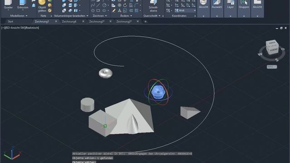The image size is (290, 163).
Task: Select the Polygon drawing tool
Action: coord(93,10)
